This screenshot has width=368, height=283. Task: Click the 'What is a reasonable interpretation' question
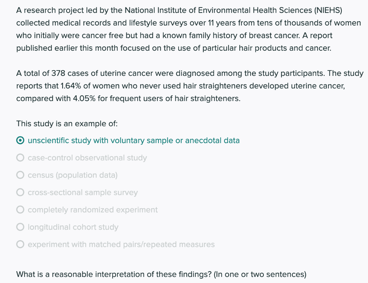[161, 274]
